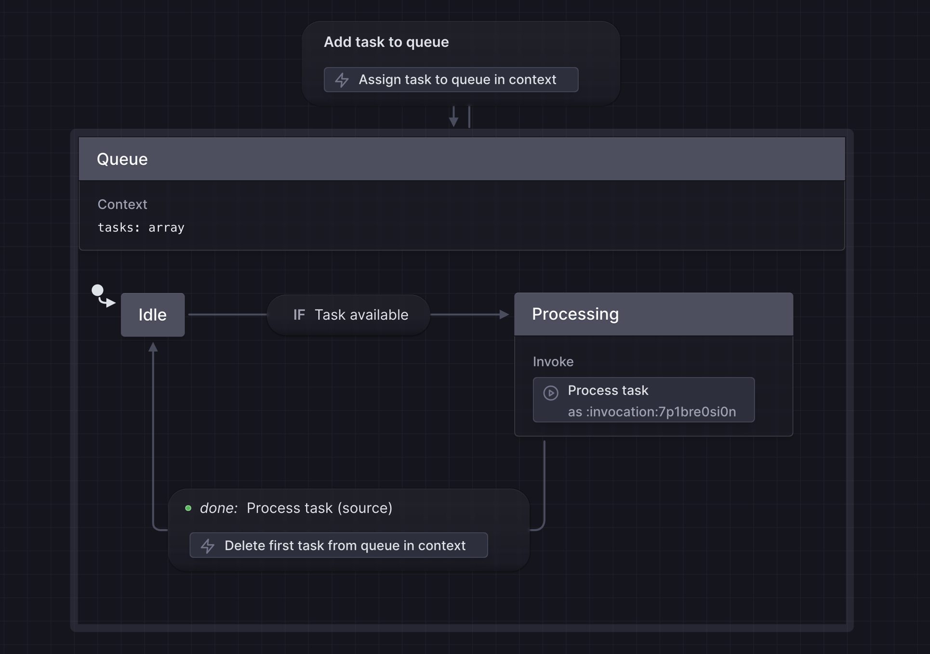Click the IF guard icon on Task available
The image size is (930, 654).
pyautogui.click(x=299, y=315)
